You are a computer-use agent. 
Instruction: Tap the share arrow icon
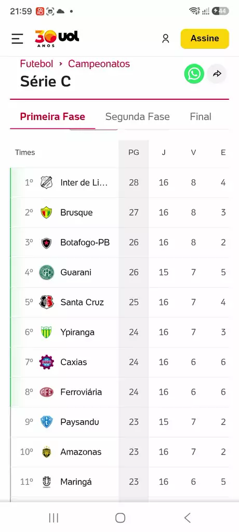pyautogui.click(x=217, y=74)
